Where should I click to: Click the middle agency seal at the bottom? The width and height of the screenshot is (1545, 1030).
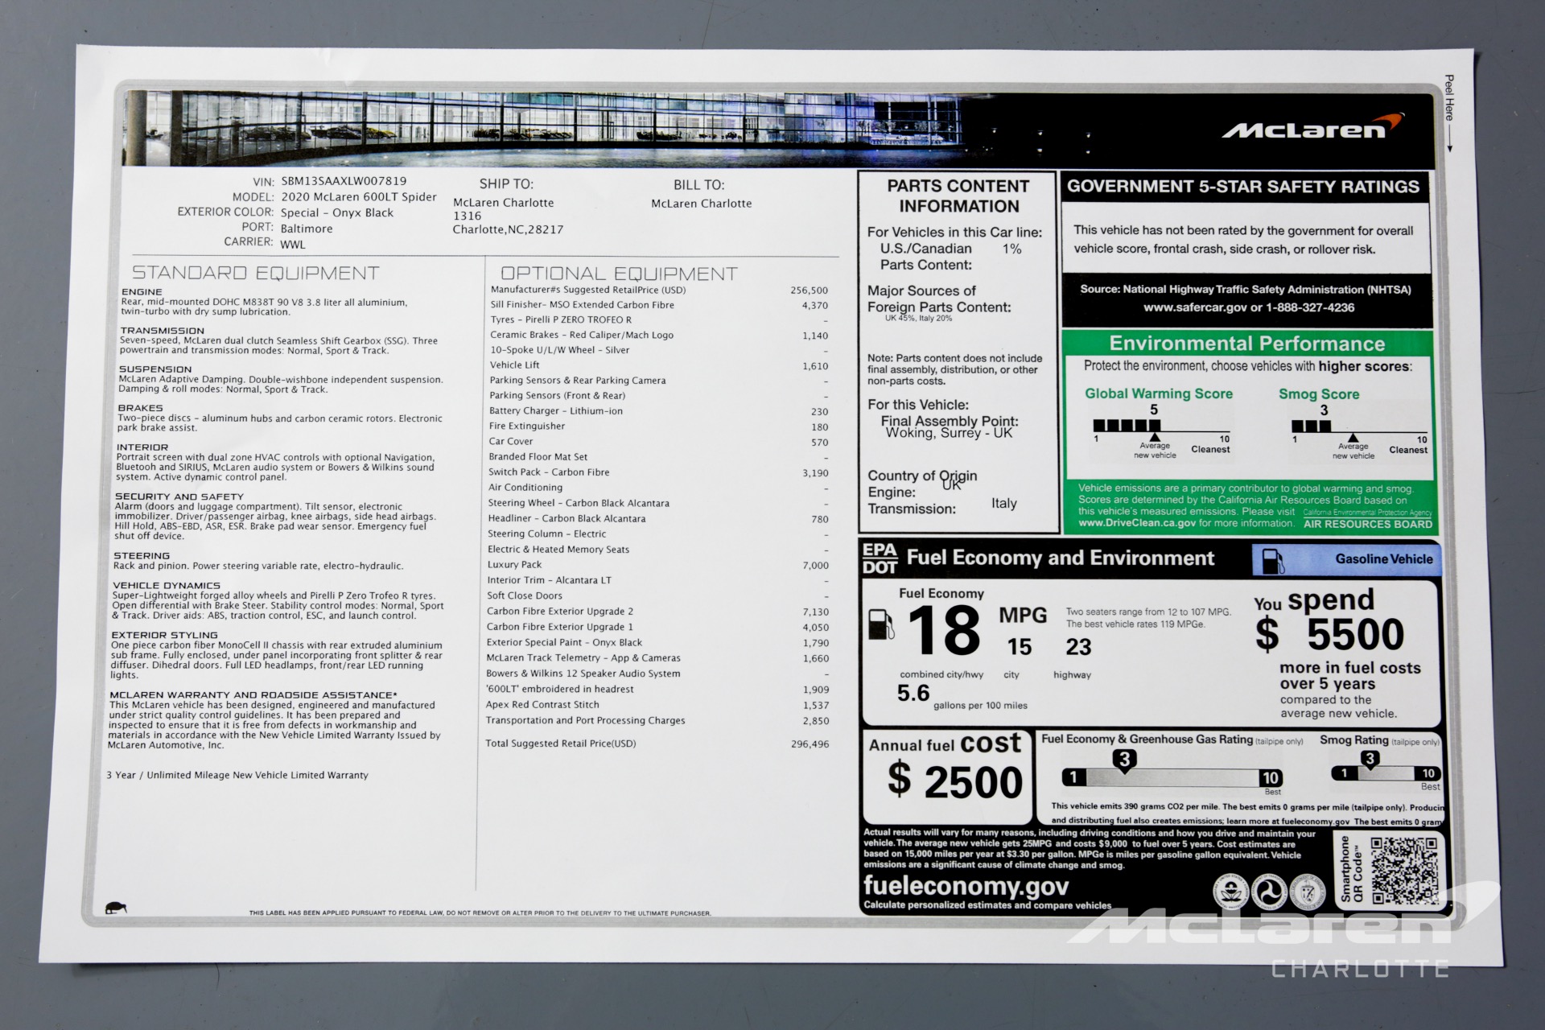(1269, 891)
